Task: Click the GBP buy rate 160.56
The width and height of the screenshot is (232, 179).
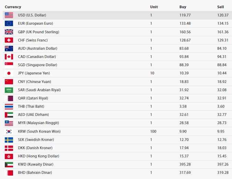Action: [185, 32]
